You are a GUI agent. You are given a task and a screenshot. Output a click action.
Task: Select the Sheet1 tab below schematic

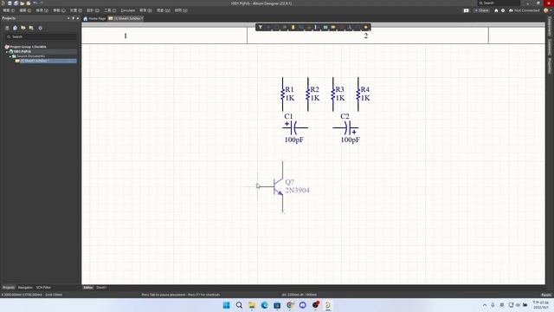coord(101,288)
